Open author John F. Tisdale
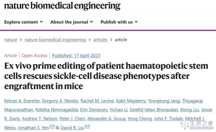 tap(168, 119)
